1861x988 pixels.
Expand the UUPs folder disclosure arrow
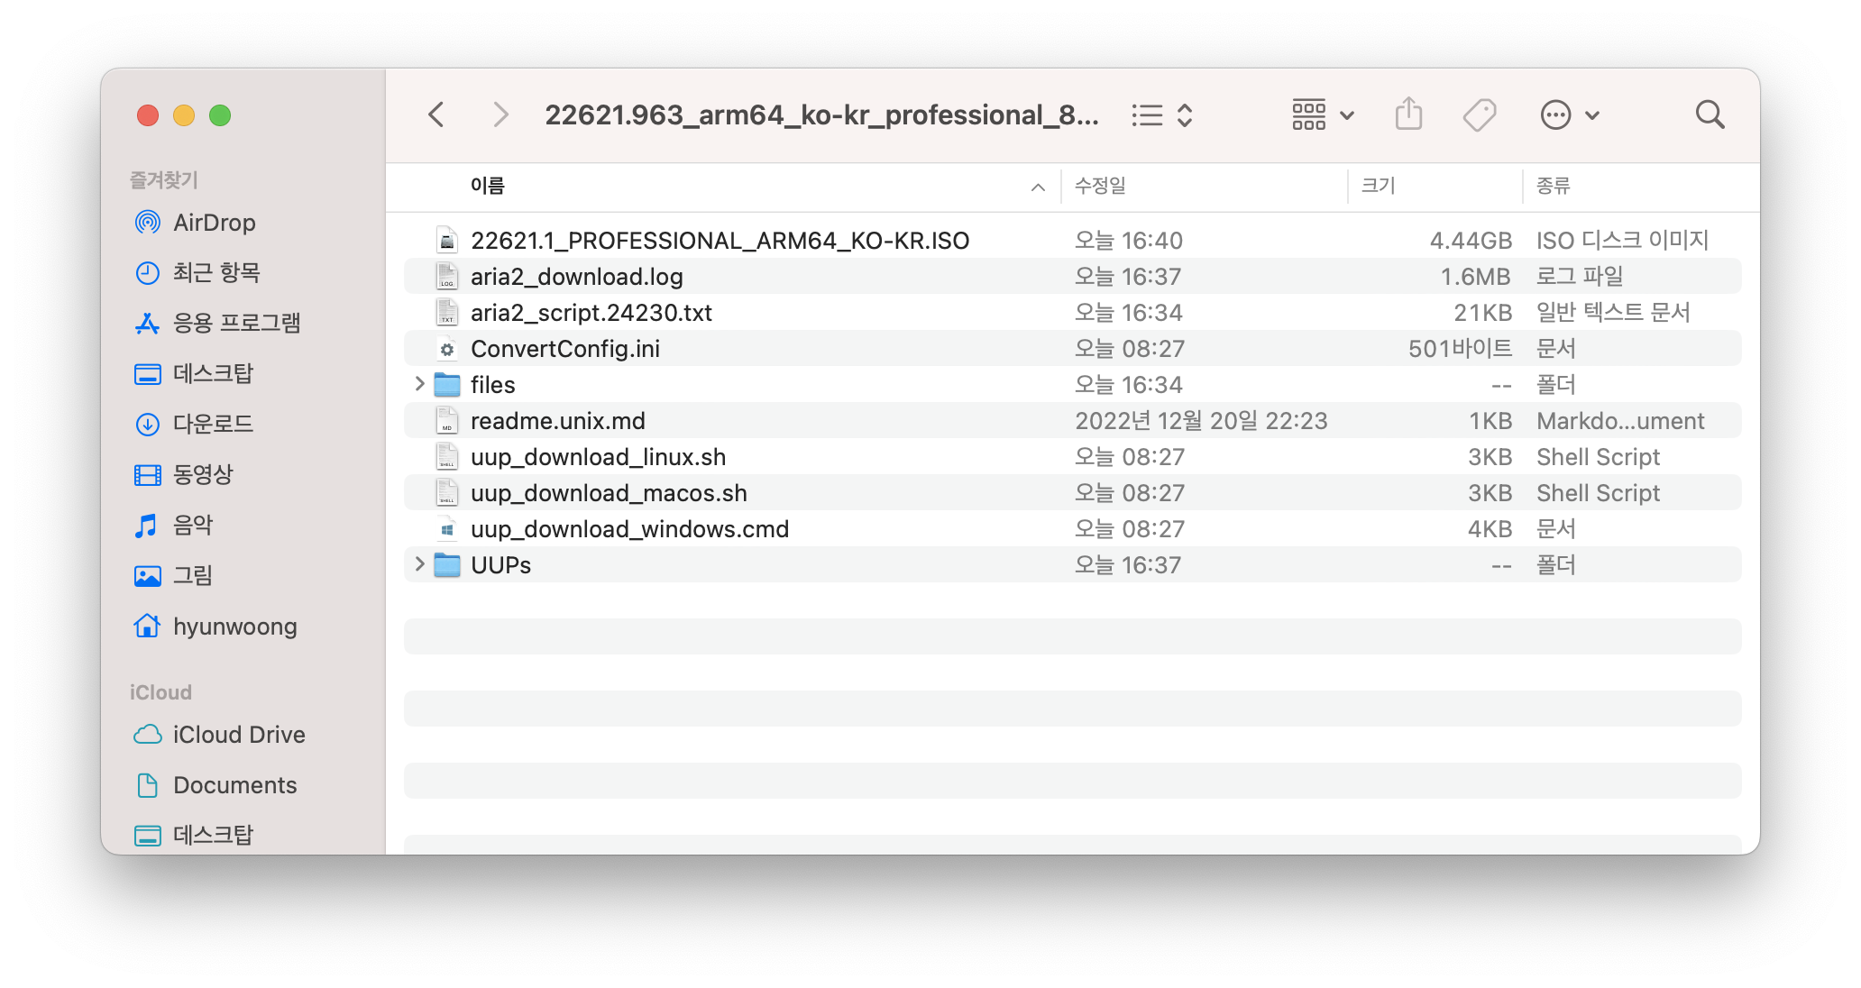point(419,564)
